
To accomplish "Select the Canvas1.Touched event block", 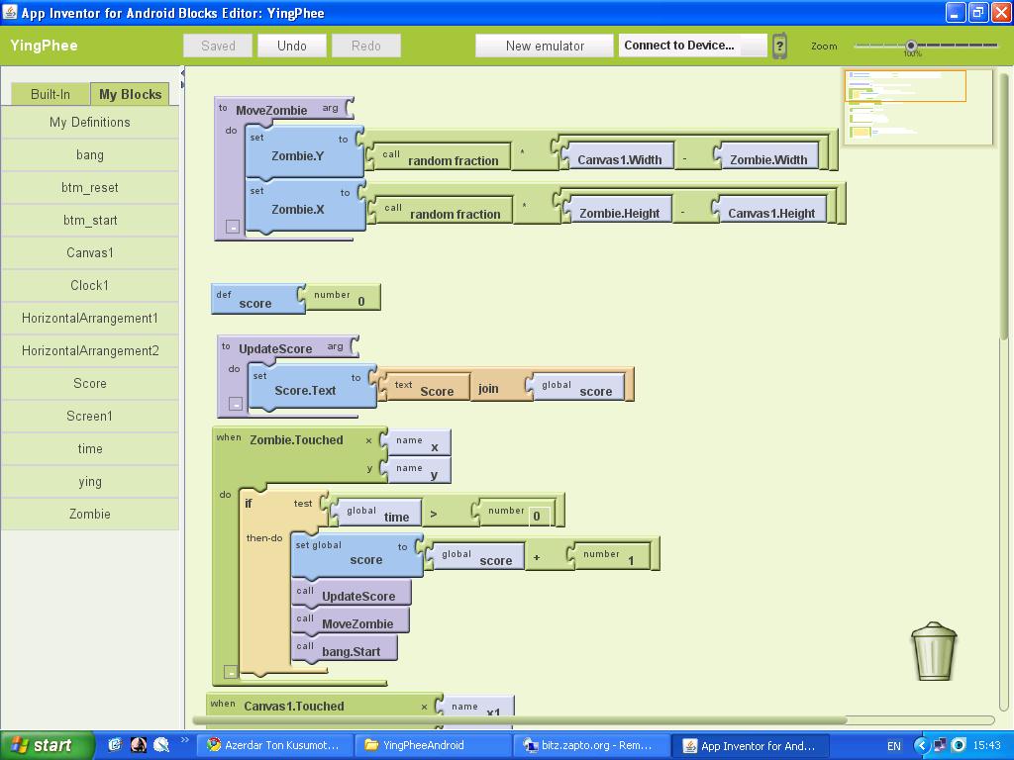I will pyautogui.click(x=324, y=705).
